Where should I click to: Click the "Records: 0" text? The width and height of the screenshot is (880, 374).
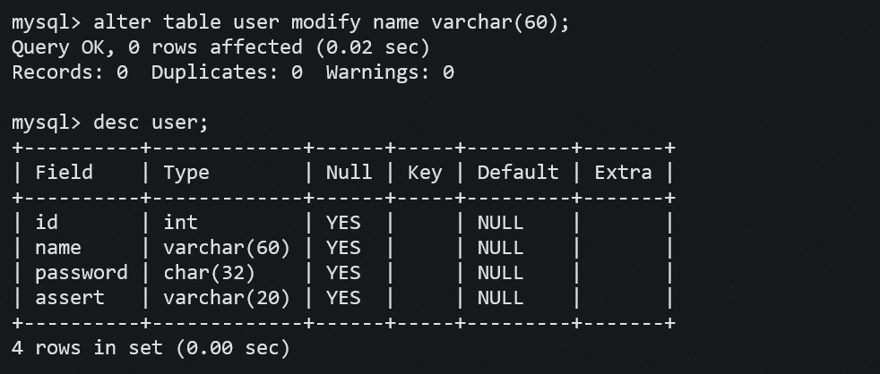(x=70, y=72)
